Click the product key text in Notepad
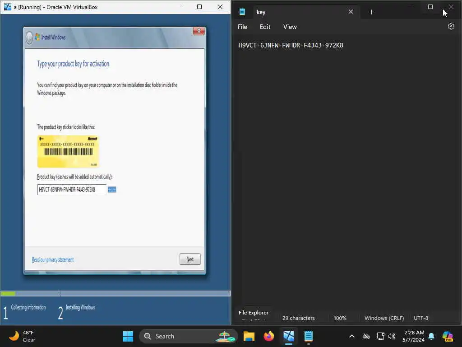 pos(291,46)
